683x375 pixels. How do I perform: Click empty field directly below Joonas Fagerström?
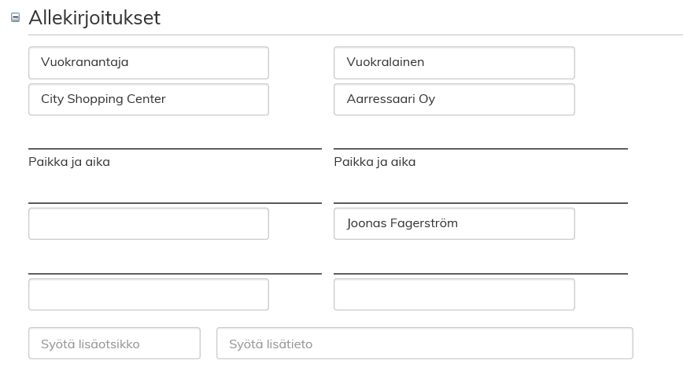point(454,294)
